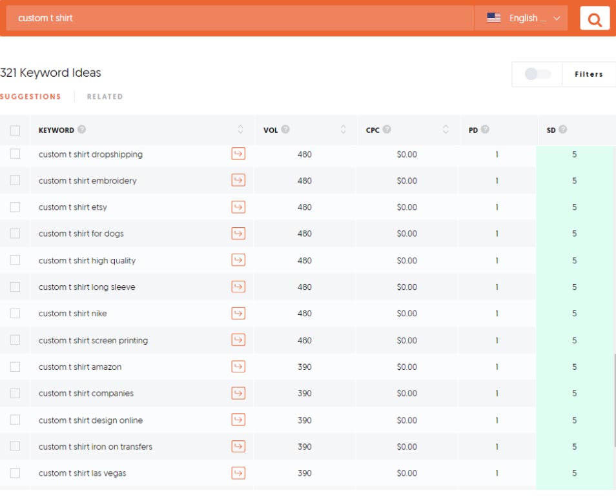Open arrow icon for custom t shirt iron on transfers
The height and width of the screenshot is (497, 616).
tap(238, 447)
